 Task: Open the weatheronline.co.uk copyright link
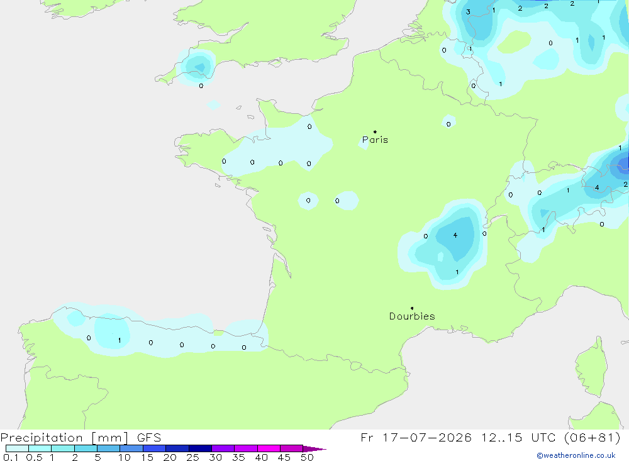(x=576, y=455)
